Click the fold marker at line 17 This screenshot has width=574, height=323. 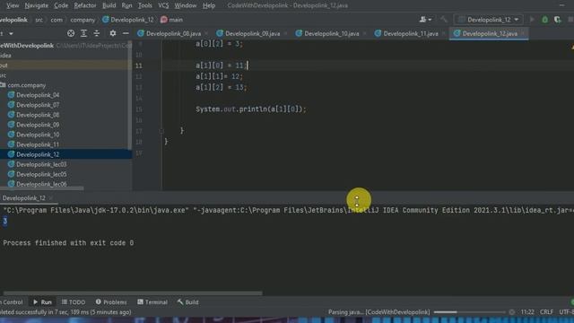[x=161, y=131]
